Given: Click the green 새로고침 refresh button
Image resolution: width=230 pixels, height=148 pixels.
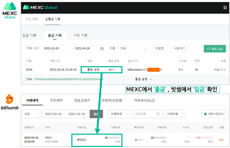Looking at the screenshot, I should point(215,49).
